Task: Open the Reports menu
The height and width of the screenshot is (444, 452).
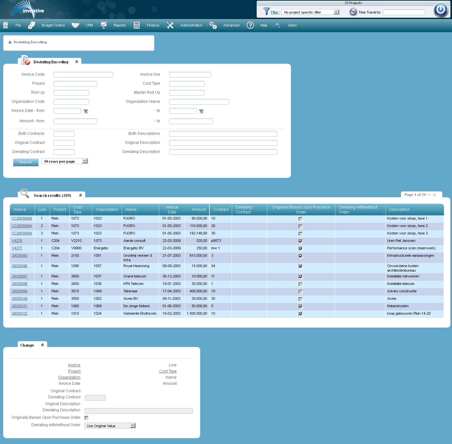Action: tap(120, 25)
